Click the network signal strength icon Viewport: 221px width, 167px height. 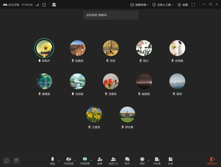[37, 5]
